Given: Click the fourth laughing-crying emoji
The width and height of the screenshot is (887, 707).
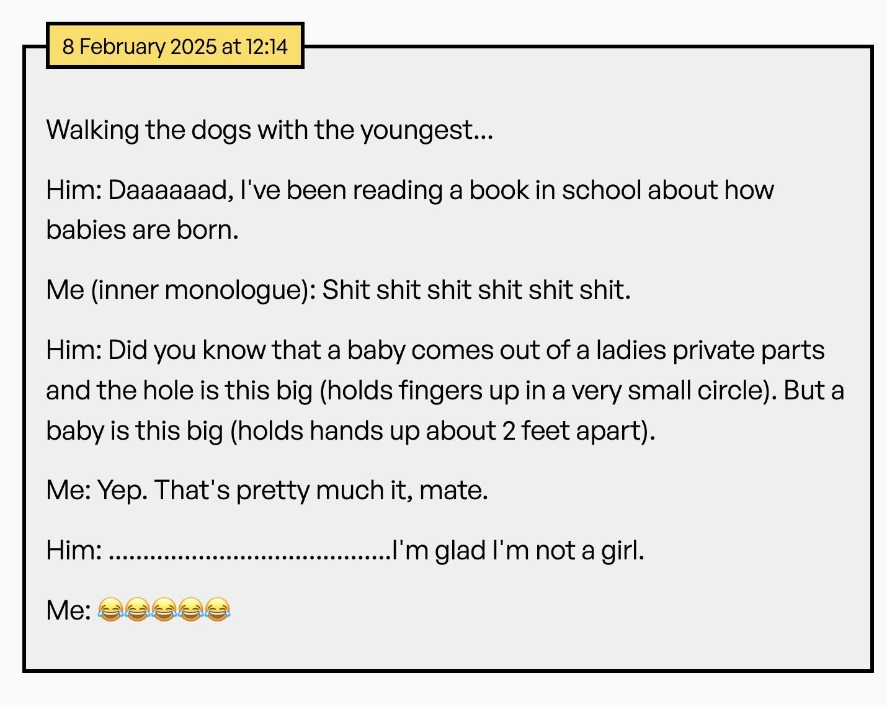Looking at the screenshot, I should [x=191, y=610].
